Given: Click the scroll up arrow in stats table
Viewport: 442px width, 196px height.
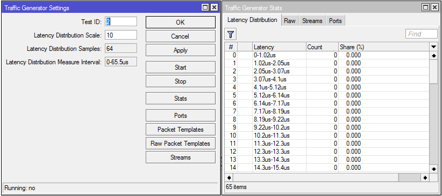Looking at the screenshot, I should point(433,56).
